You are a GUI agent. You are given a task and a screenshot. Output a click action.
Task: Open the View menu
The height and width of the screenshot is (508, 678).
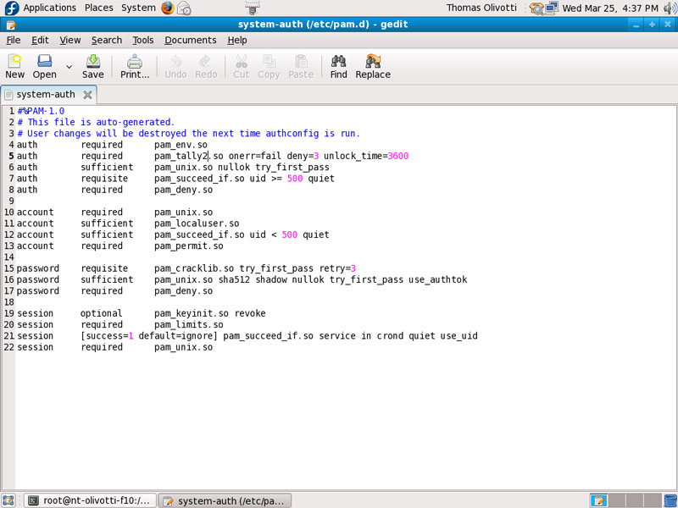[x=70, y=40]
